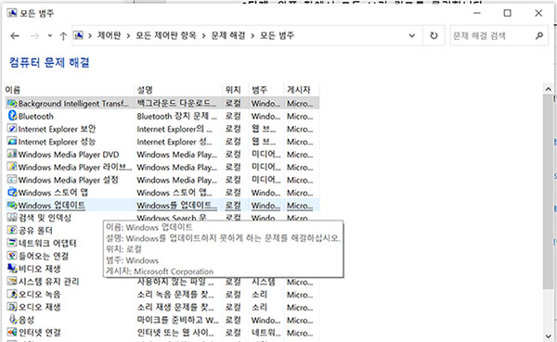Click the 음성 microphone icon
Screen dimensions: 557x342
point(12,320)
